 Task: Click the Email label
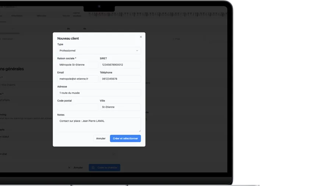coord(60,72)
